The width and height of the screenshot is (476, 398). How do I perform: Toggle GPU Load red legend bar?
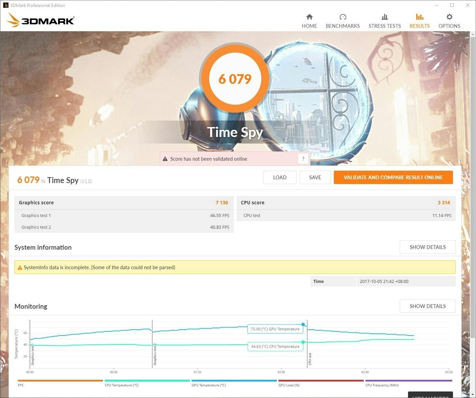coord(321,380)
